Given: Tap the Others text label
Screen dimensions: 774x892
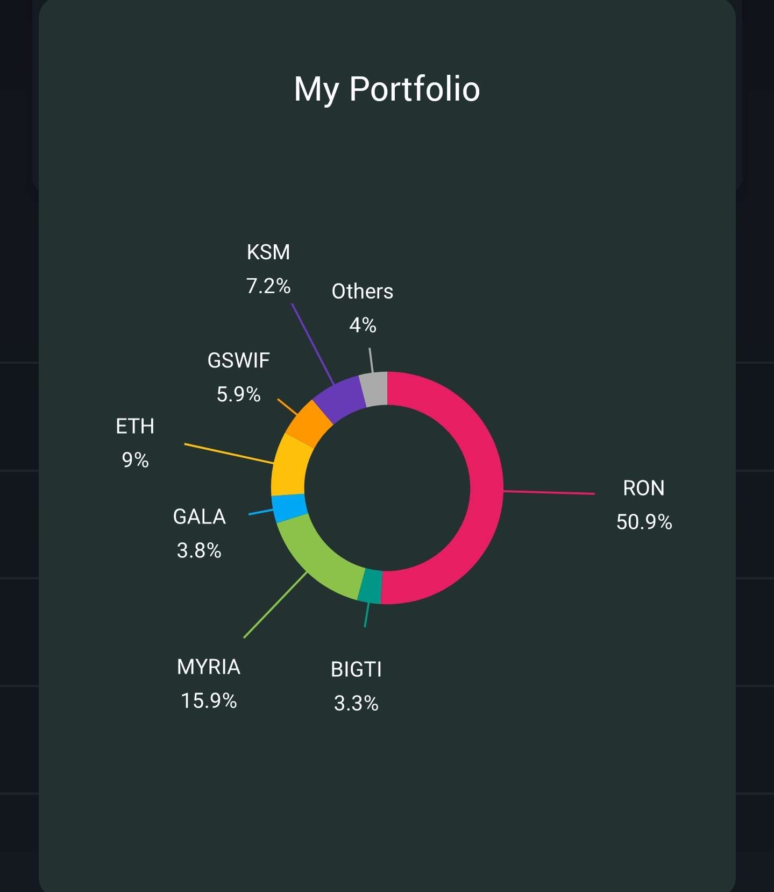Looking at the screenshot, I should click(363, 292).
